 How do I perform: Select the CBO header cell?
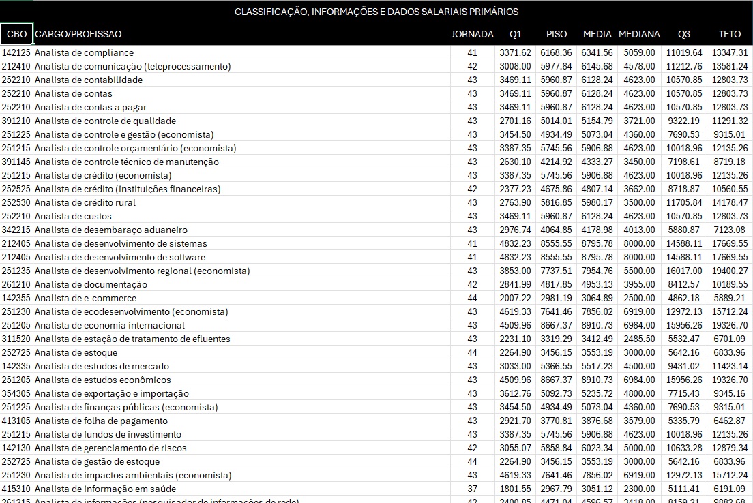[16, 34]
